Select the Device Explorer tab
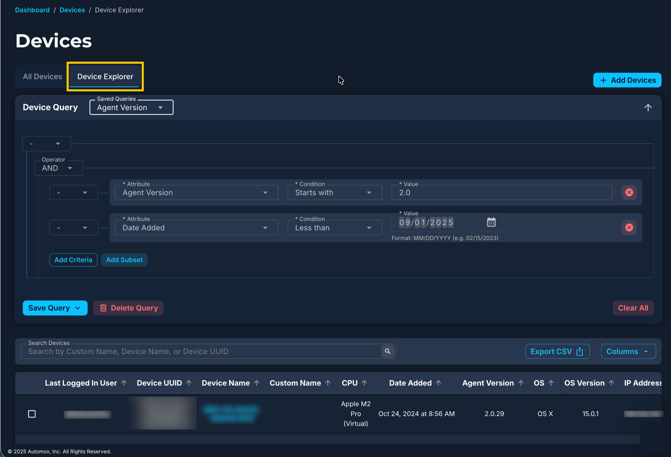The height and width of the screenshot is (457, 671). tap(105, 77)
